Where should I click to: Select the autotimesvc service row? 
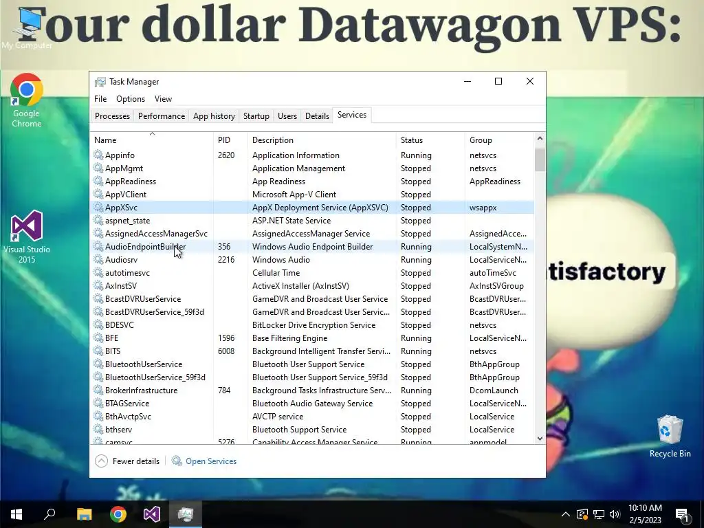pyautogui.click(x=313, y=272)
